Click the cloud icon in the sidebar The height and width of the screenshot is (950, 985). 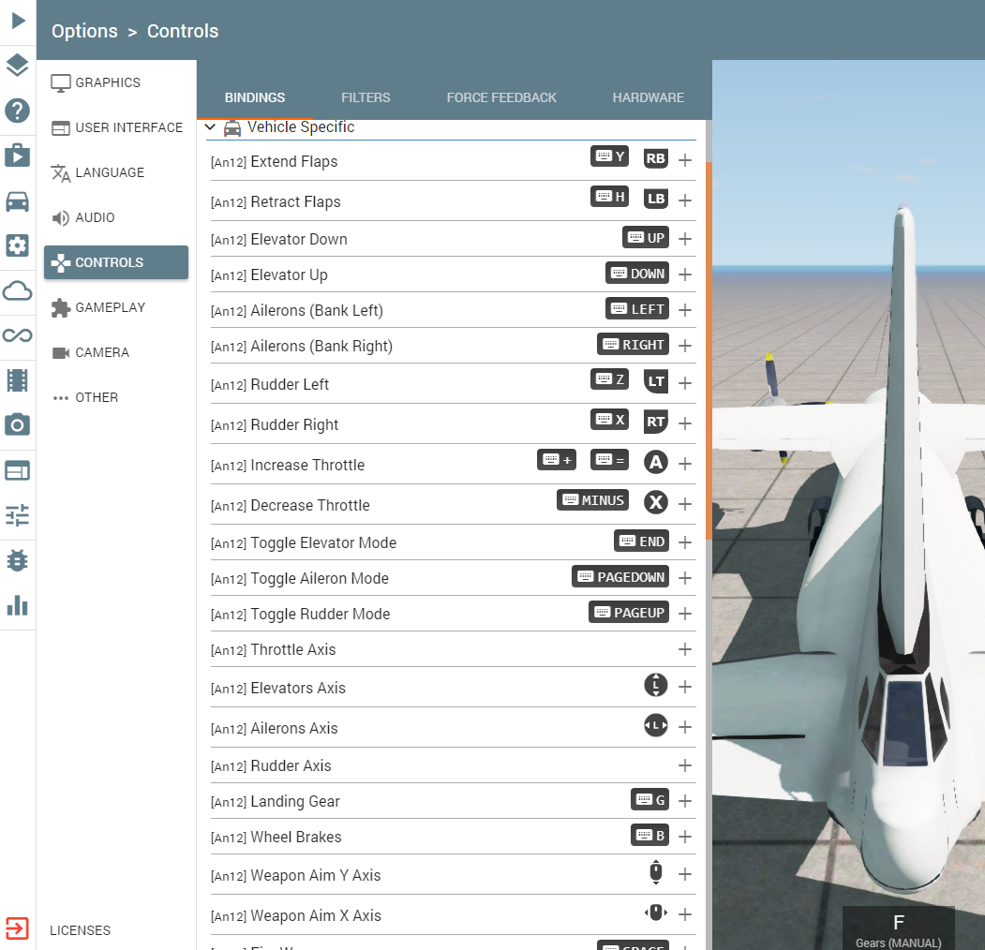coord(18,290)
